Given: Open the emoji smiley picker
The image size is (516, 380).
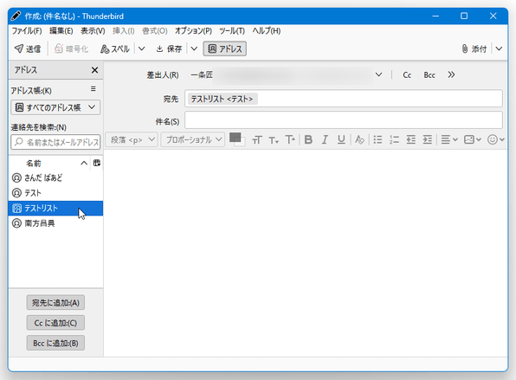Looking at the screenshot, I should coord(495,140).
